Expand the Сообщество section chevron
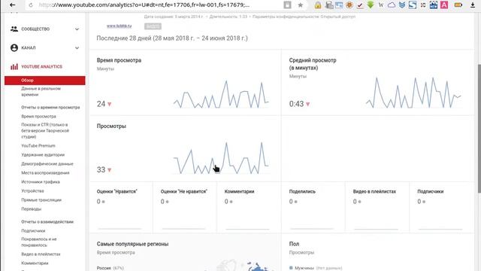The width and height of the screenshot is (481, 271). (77, 29)
